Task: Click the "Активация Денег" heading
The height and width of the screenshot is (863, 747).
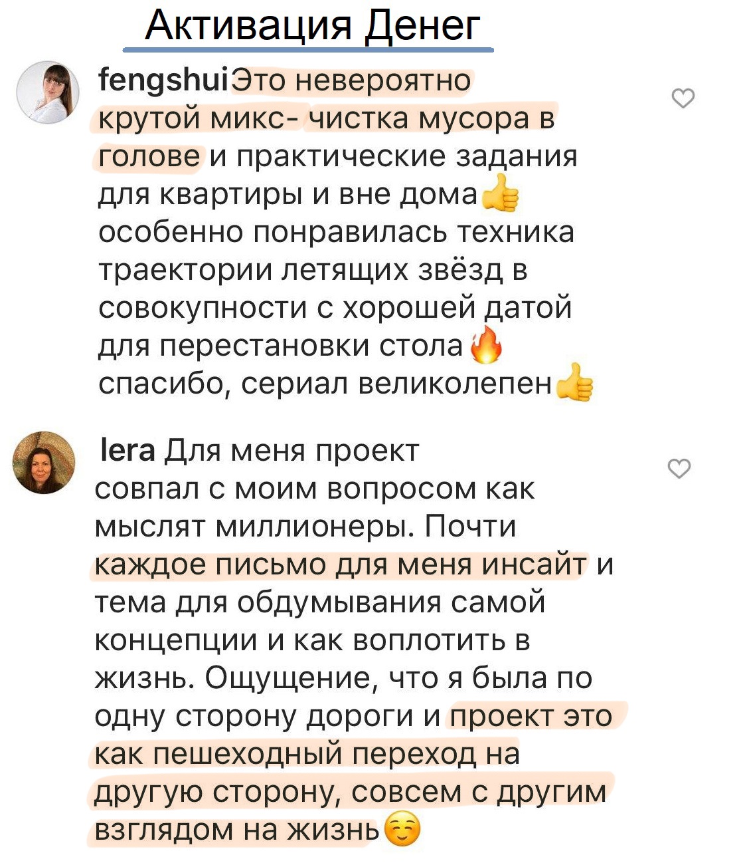Action: 311,26
